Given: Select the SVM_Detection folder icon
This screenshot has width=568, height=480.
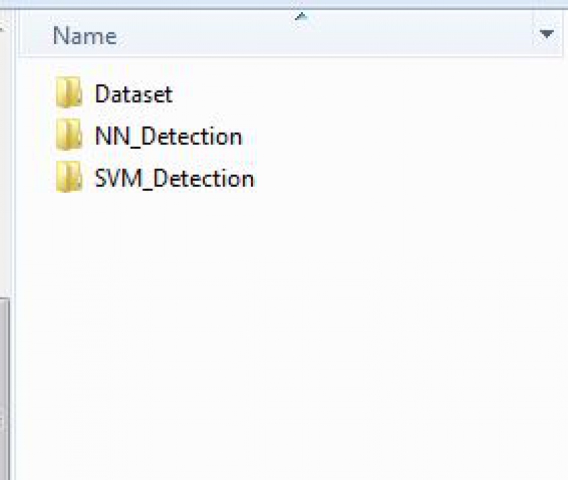Looking at the screenshot, I should point(69,177).
